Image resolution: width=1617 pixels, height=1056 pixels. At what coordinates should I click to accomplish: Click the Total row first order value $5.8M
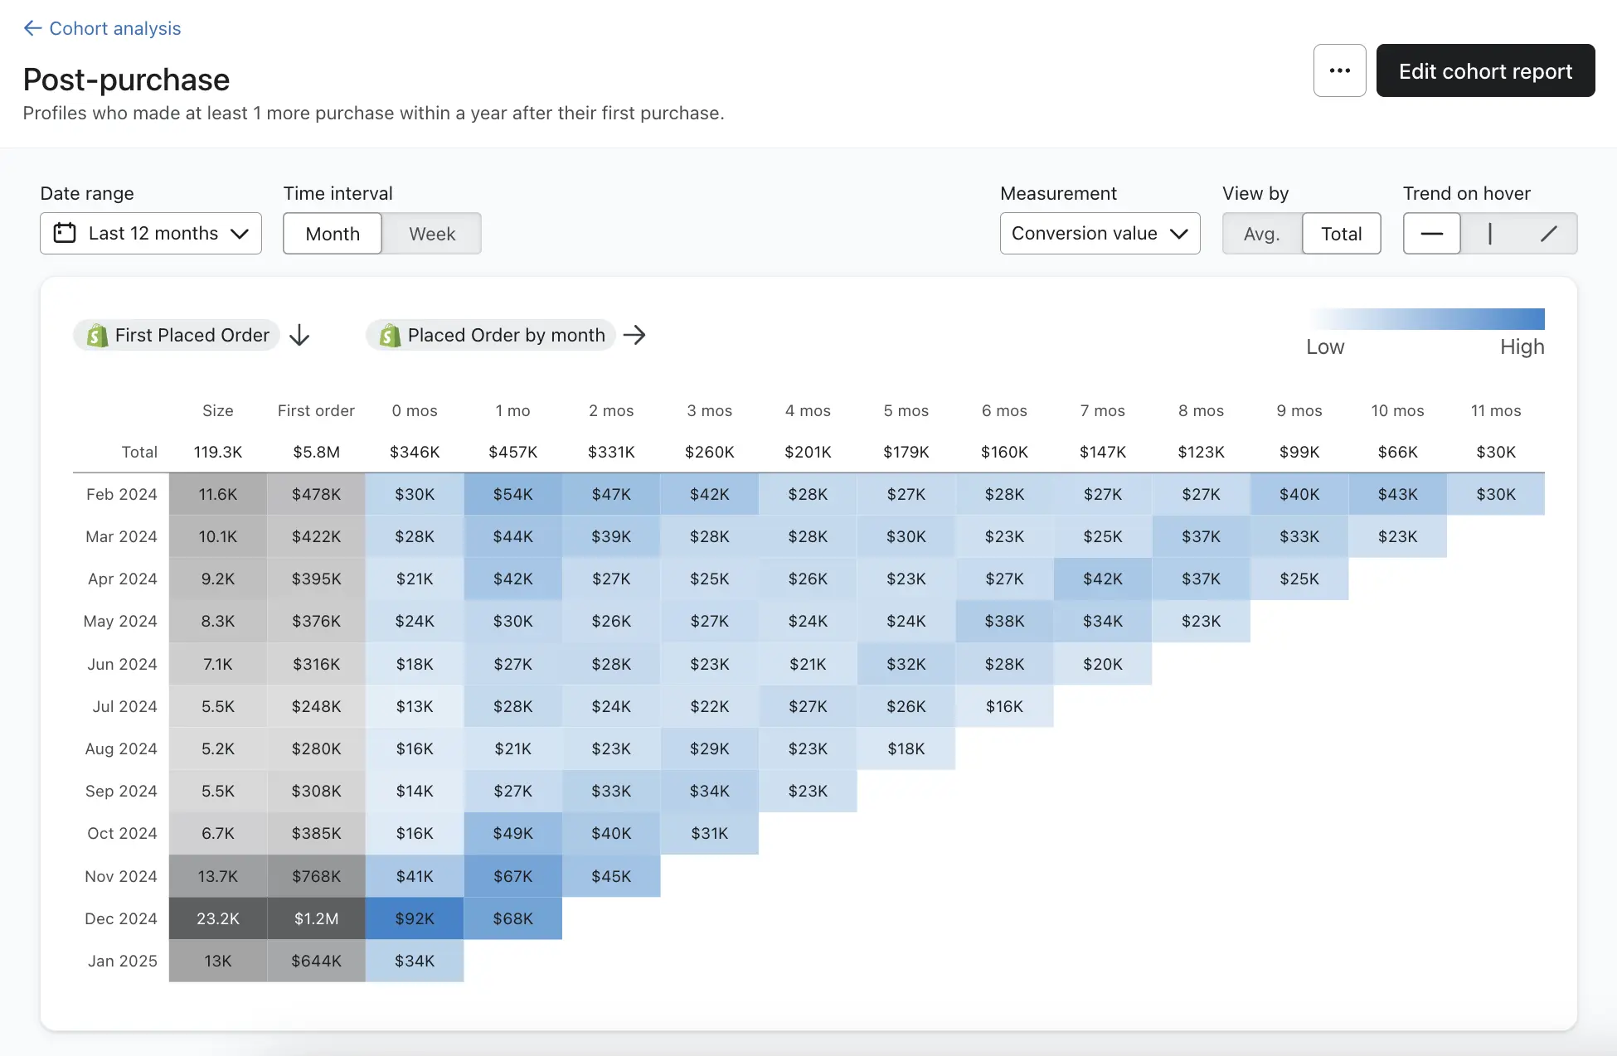(314, 452)
